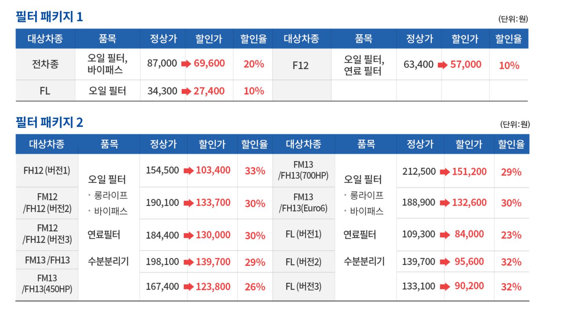
Task: Click the discounted price 69,600
Action: (x=209, y=63)
